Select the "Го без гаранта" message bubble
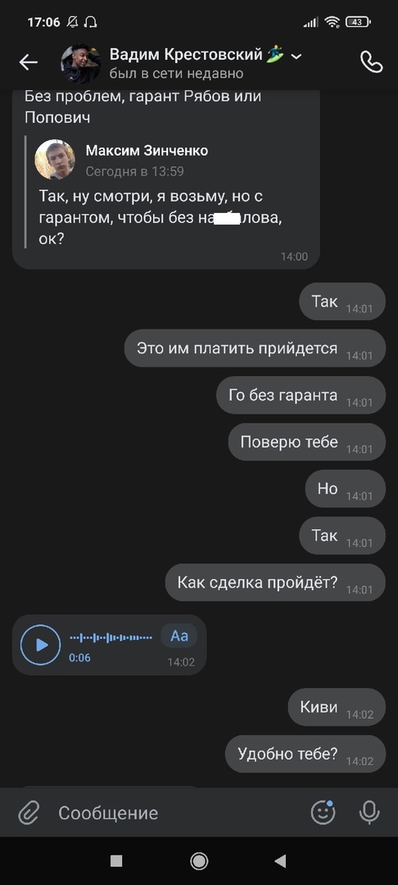398x885 pixels. (x=301, y=395)
